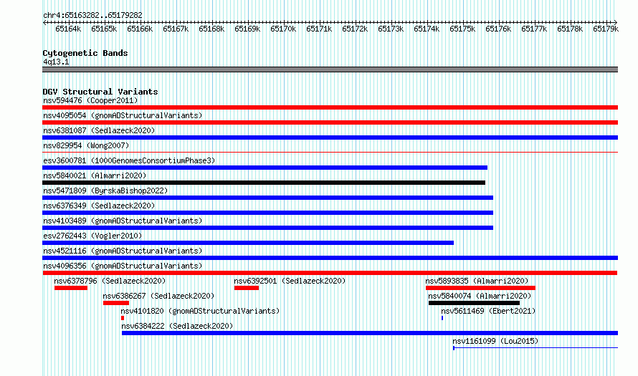Open variant esv3600781 1000Genomes label
This screenshot has width=638, height=376.
tap(129, 160)
